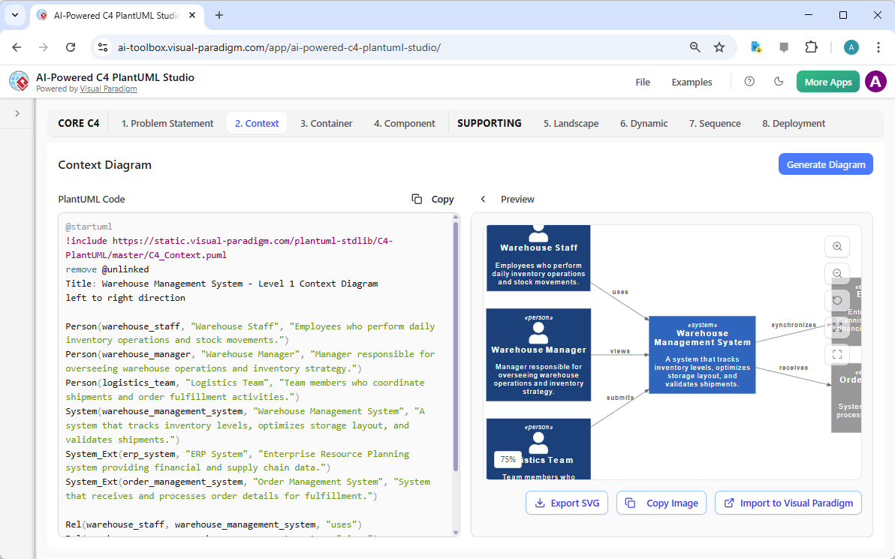Image resolution: width=895 pixels, height=559 pixels.
Task: Toggle dark mode with the moon icon
Action: 779,81
